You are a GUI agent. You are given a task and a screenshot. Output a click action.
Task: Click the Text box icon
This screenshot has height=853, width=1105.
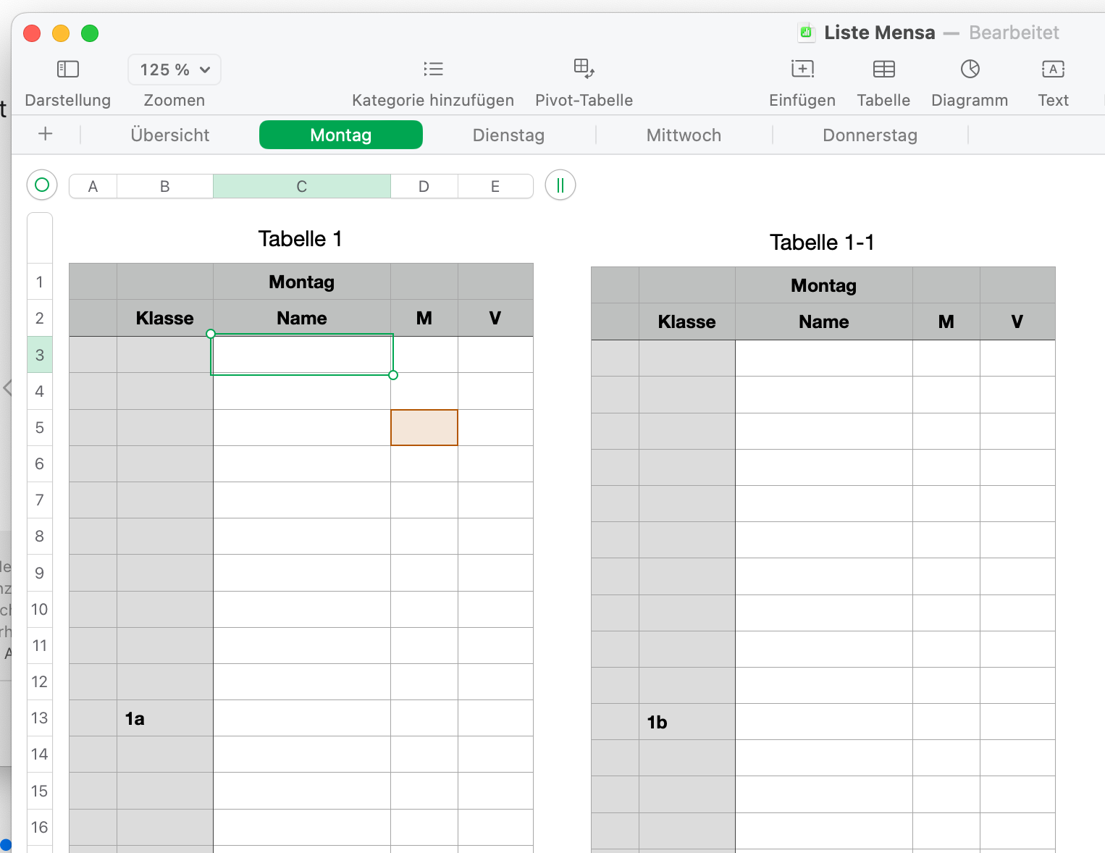tap(1053, 70)
